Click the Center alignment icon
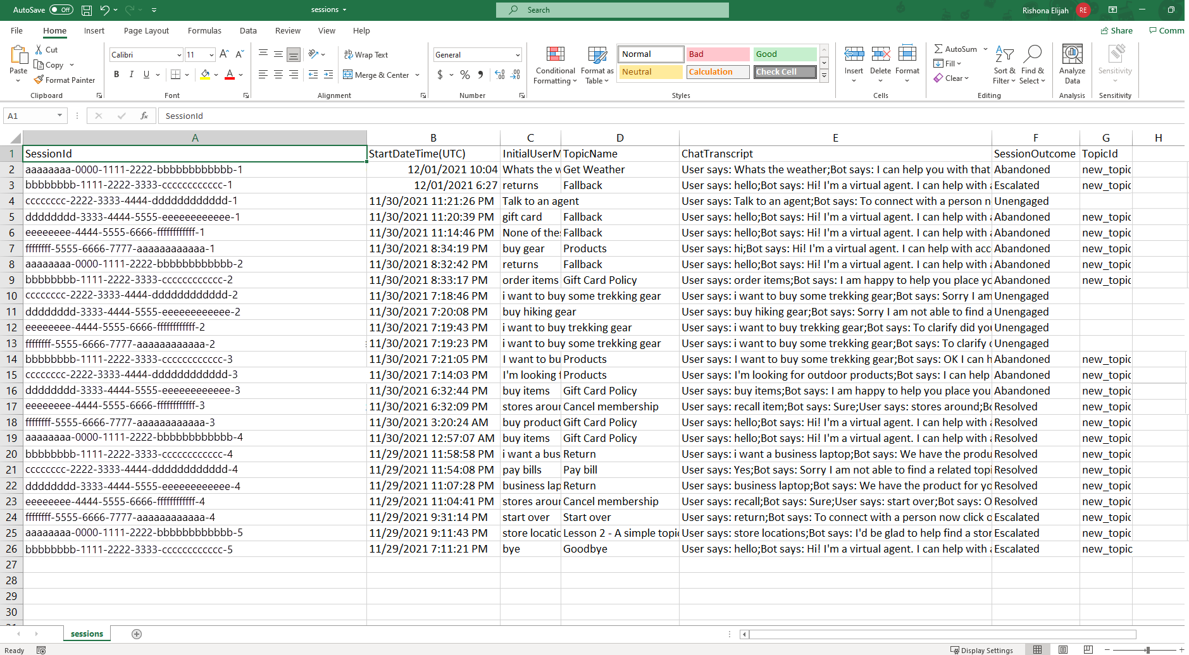This screenshot has width=1189, height=655. coord(278,75)
